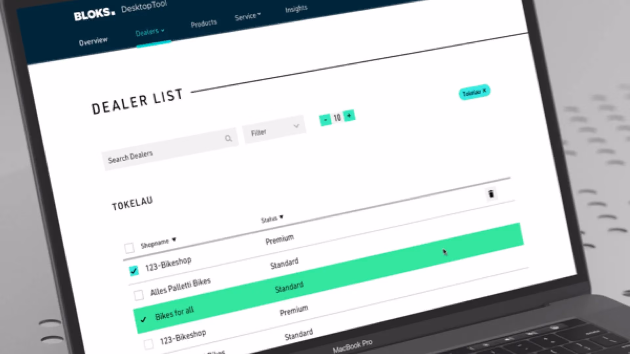
Task: Click the DesktopTool label by the logo
Action: [144, 7]
